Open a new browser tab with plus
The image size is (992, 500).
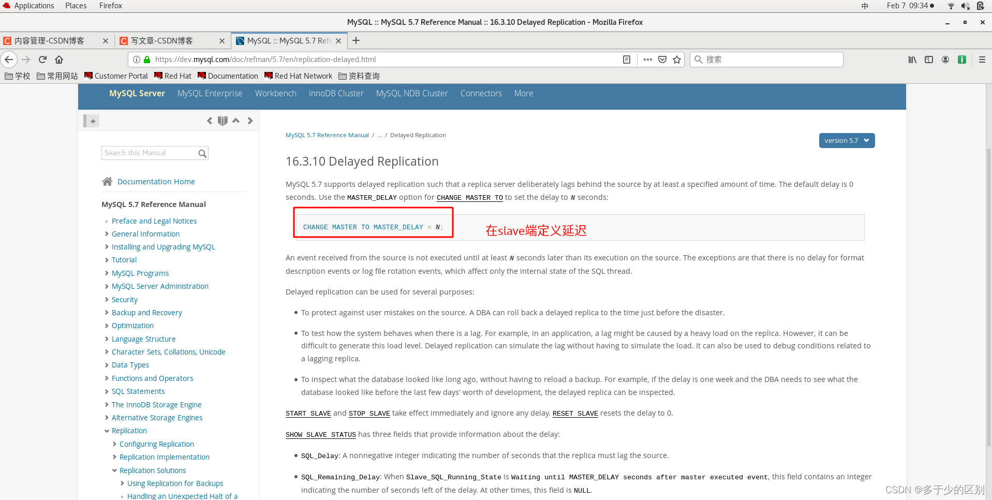[x=356, y=40]
